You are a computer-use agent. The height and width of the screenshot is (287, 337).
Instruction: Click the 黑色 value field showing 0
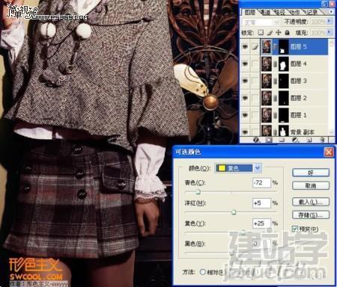[261, 244]
